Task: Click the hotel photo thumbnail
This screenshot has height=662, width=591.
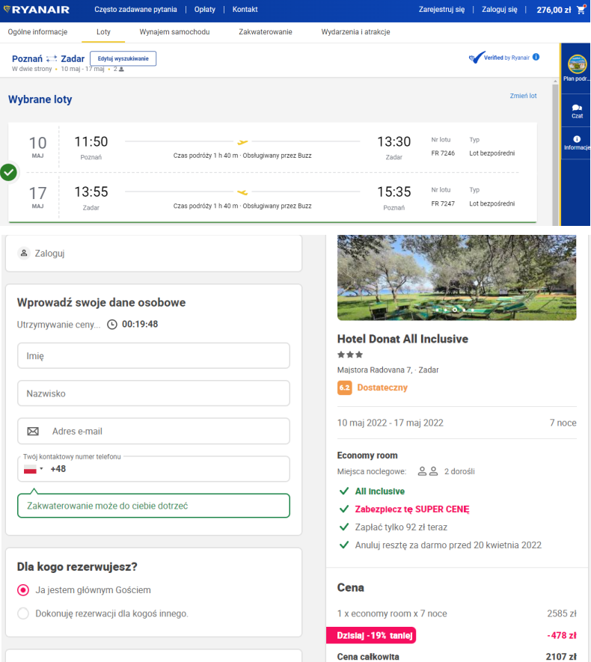Action: [x=457, y=278]
